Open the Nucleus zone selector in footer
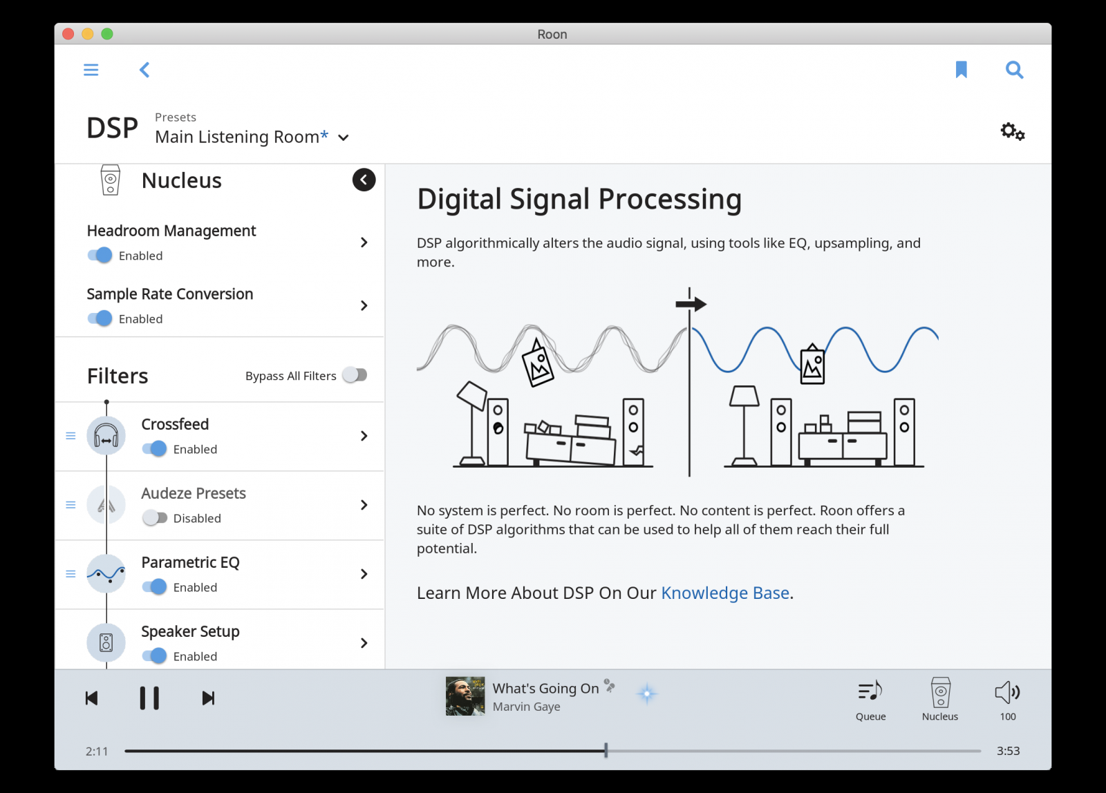Image resolution: width=1106 pixels, height=793 pixels. click(x=940, y=699)
